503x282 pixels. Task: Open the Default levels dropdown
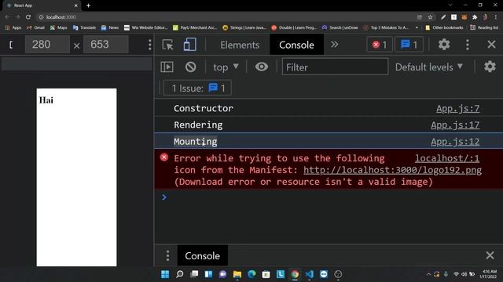pos(429,67)
